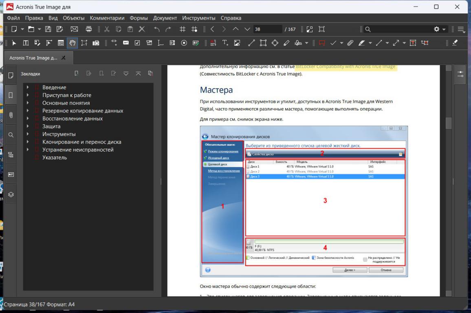Expand the Введение bookmark
471x313 pixels.
point(28,87)
